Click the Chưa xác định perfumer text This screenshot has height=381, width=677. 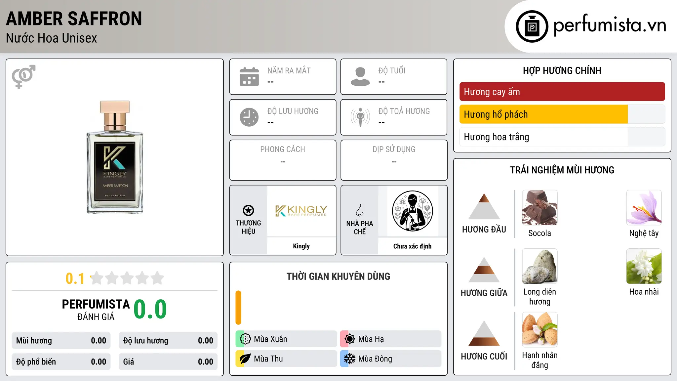click(412, 246)
